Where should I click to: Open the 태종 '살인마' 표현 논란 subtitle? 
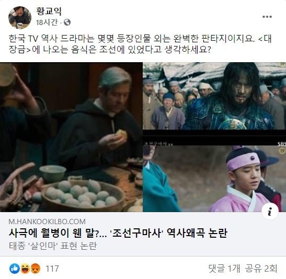tap(53, 246)
